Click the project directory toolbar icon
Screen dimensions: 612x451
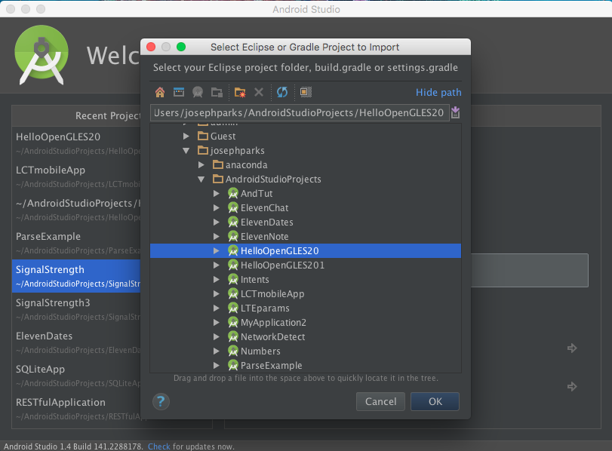pos(198,93)
